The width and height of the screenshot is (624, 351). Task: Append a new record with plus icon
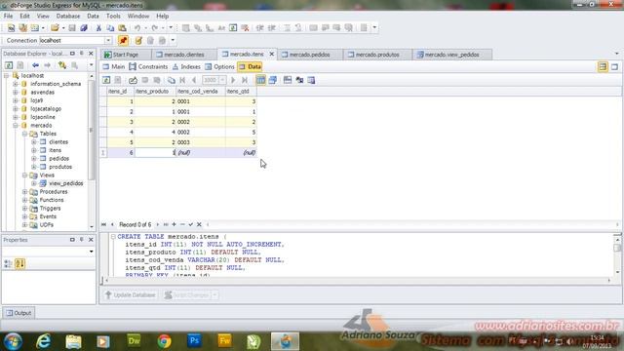[x=174, y=224]
